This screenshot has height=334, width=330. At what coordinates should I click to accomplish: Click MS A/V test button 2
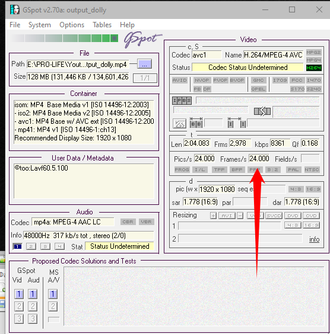click(x=52, y=306)
